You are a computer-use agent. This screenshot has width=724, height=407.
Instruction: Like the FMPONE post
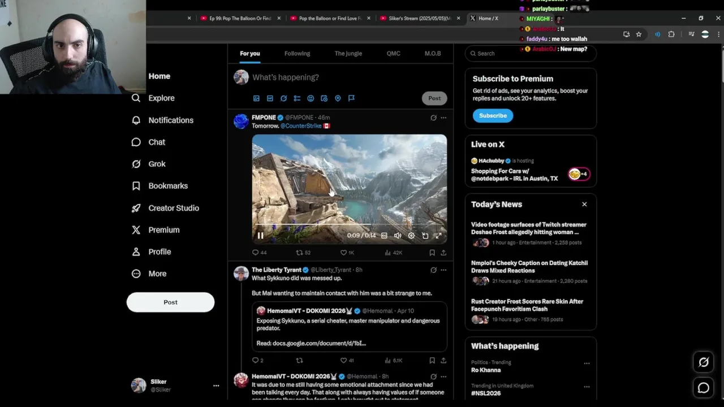(x=347, y=253)
